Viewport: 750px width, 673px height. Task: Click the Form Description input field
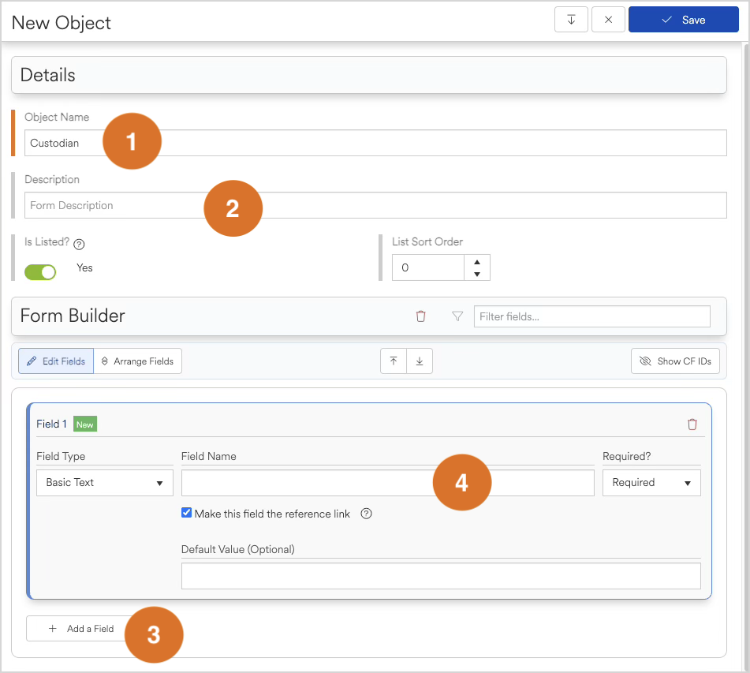coord(375,205)
